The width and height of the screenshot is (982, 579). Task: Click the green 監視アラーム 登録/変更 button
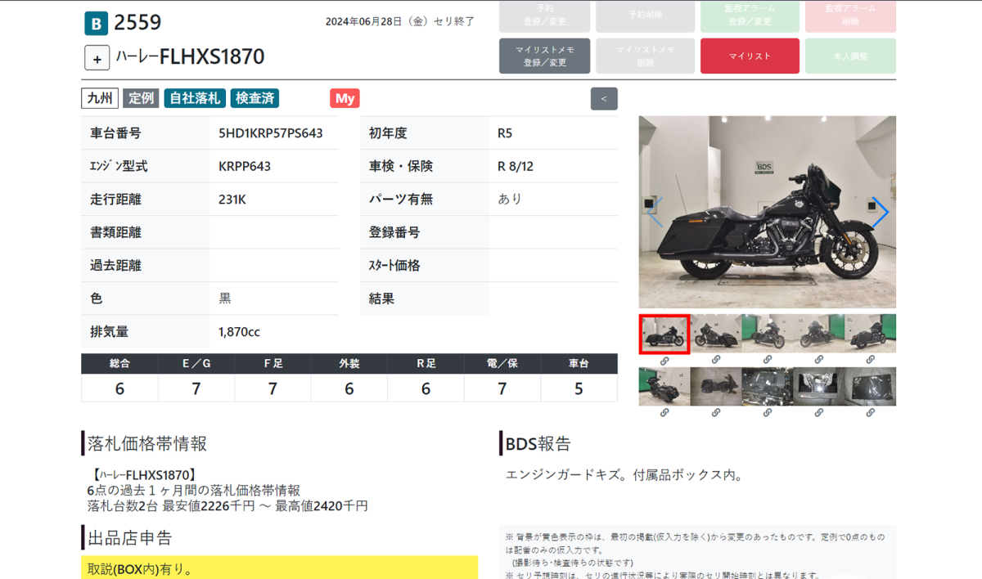(750, 16)
